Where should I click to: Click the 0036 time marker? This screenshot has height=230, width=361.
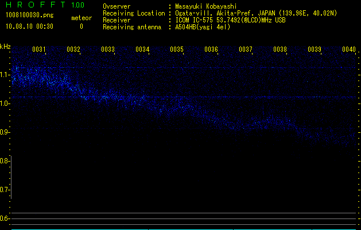211,49
